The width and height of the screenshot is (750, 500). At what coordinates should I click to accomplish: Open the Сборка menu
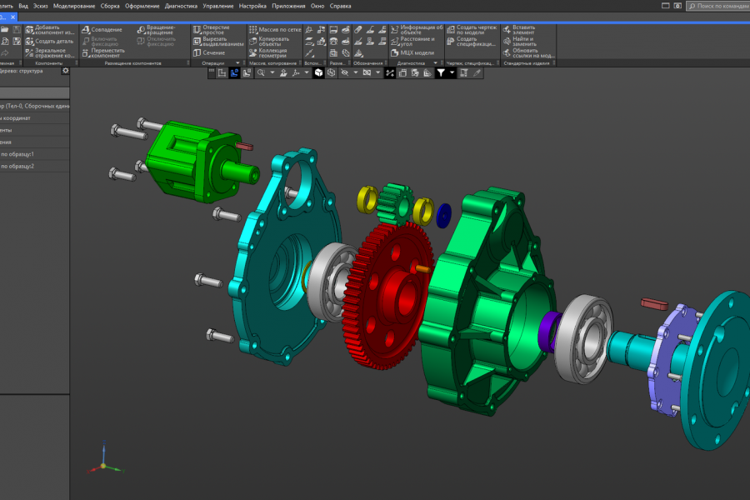110,6
